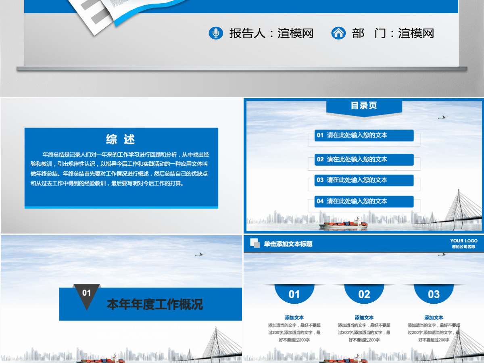Click the 综述 body paragraph text
484x363 pixels.
[120, 169]
